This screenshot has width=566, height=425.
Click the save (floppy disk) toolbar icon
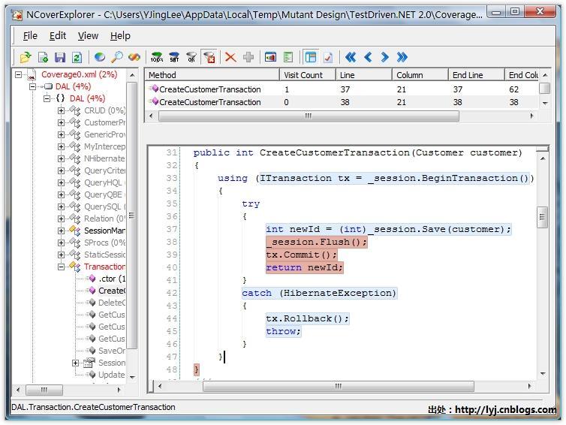click(x=60, y=57)
